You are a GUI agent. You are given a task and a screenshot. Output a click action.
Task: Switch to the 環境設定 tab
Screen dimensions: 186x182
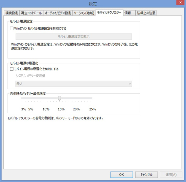(11, 13)
